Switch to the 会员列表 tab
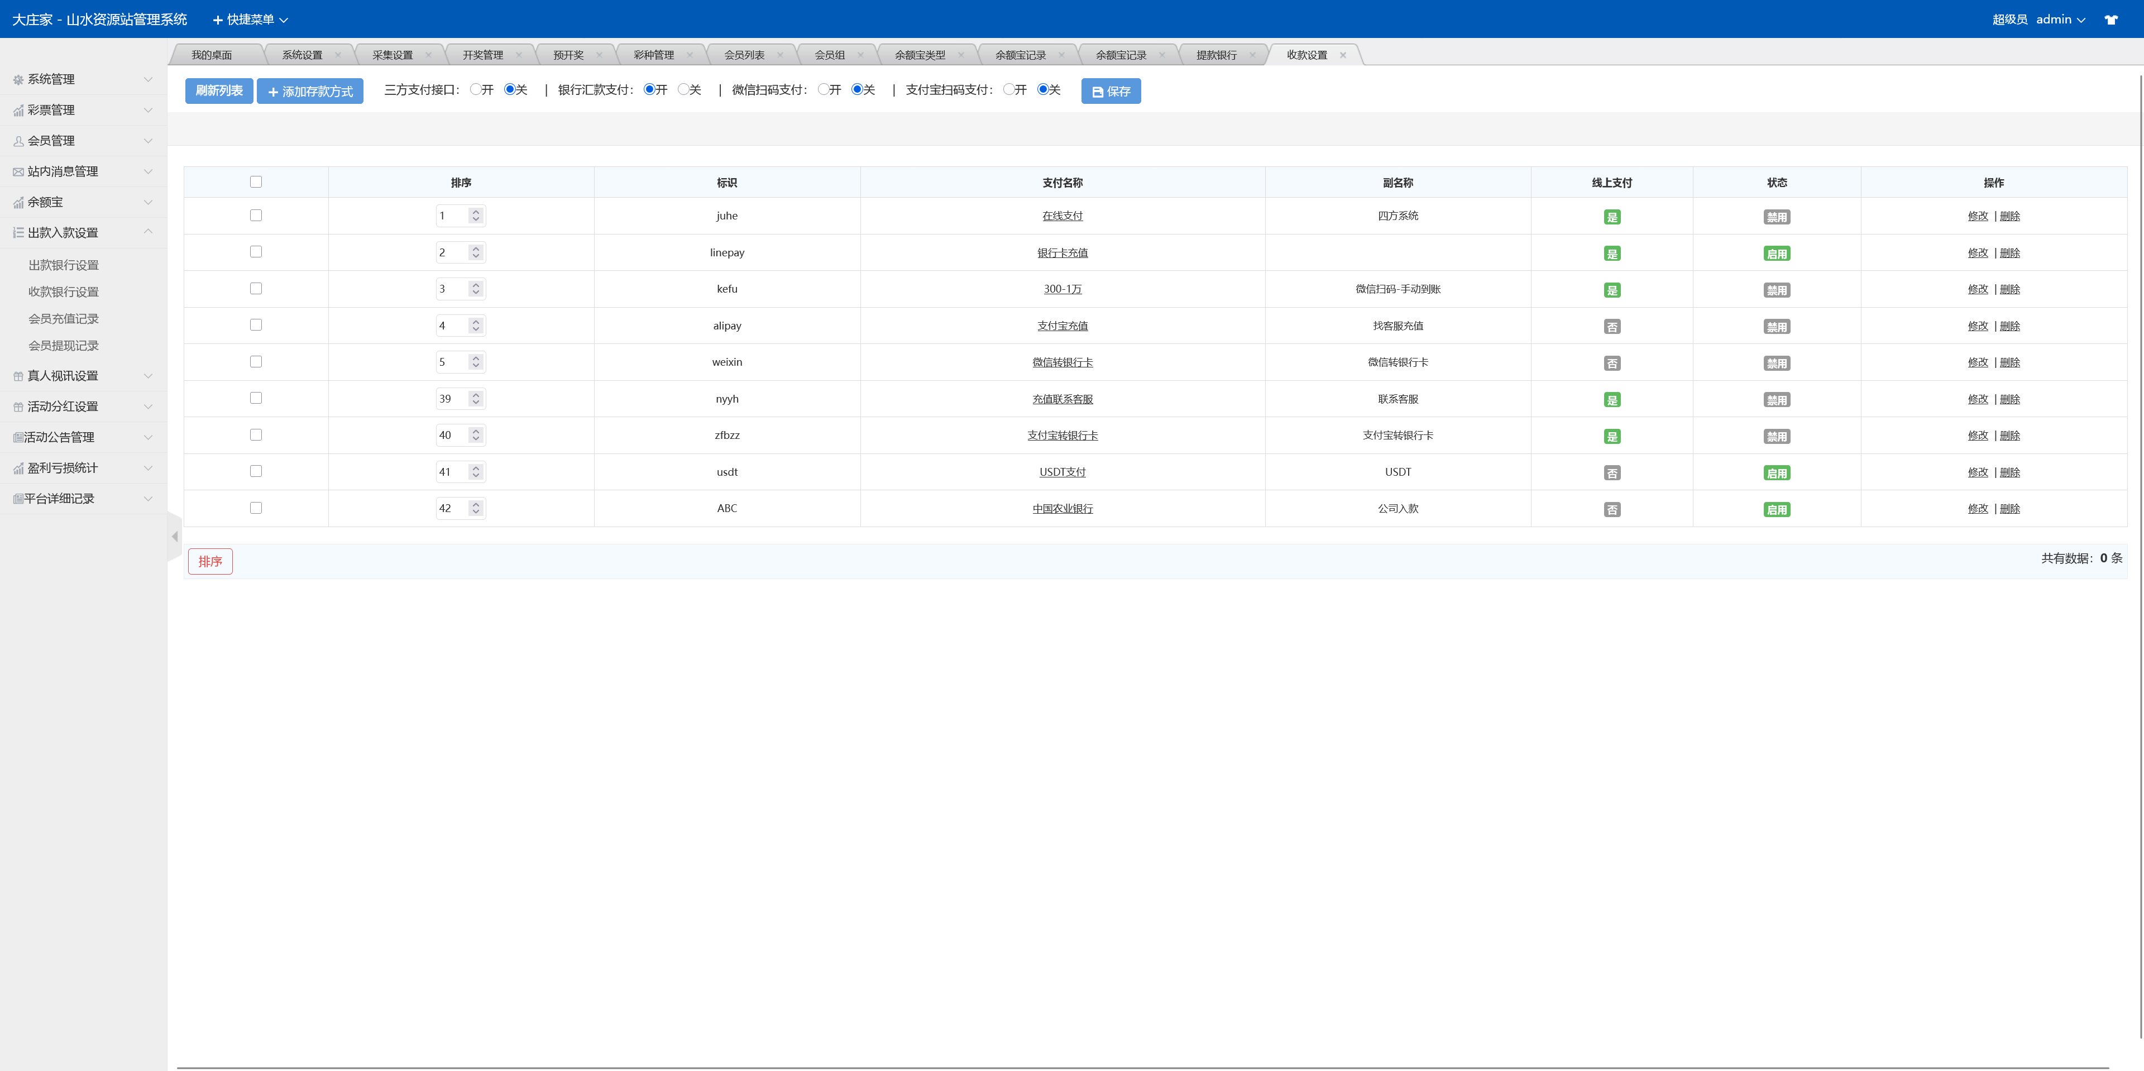This screenshot has height=1071, width=2144. tap(743, 55)
